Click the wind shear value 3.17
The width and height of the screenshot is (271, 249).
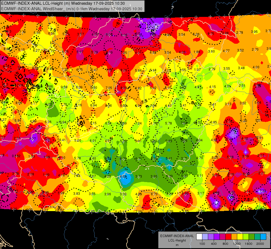pyautogui.click(x=201, y=193)
